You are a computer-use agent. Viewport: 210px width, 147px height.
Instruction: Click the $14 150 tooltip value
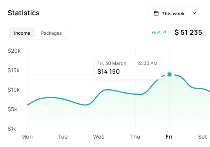[108, 71]
